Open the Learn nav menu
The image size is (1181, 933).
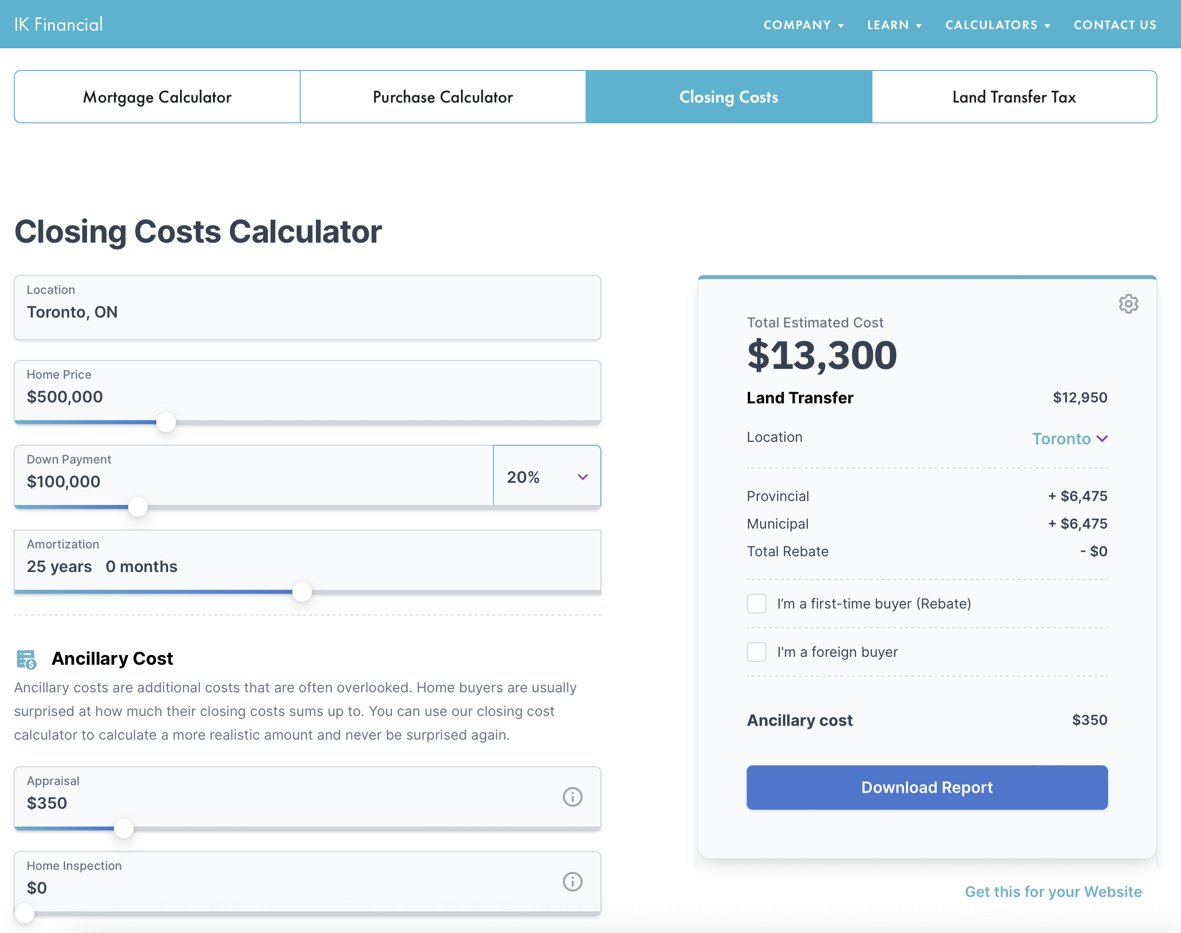click(894, 25)
